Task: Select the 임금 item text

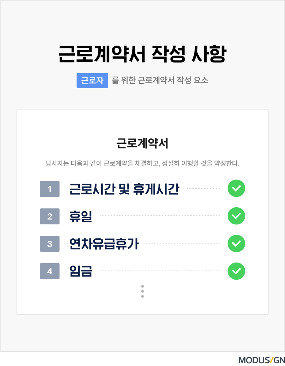Action: pos(81,271)
